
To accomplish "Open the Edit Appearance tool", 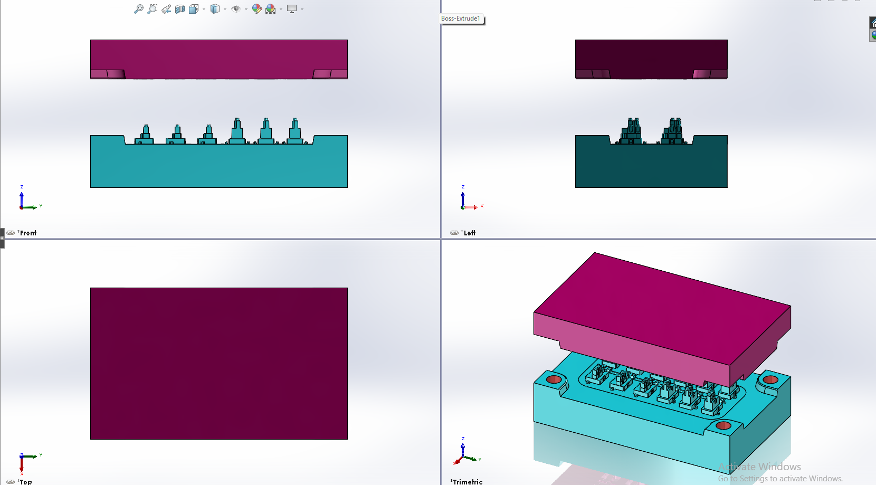I will (257, 9).
